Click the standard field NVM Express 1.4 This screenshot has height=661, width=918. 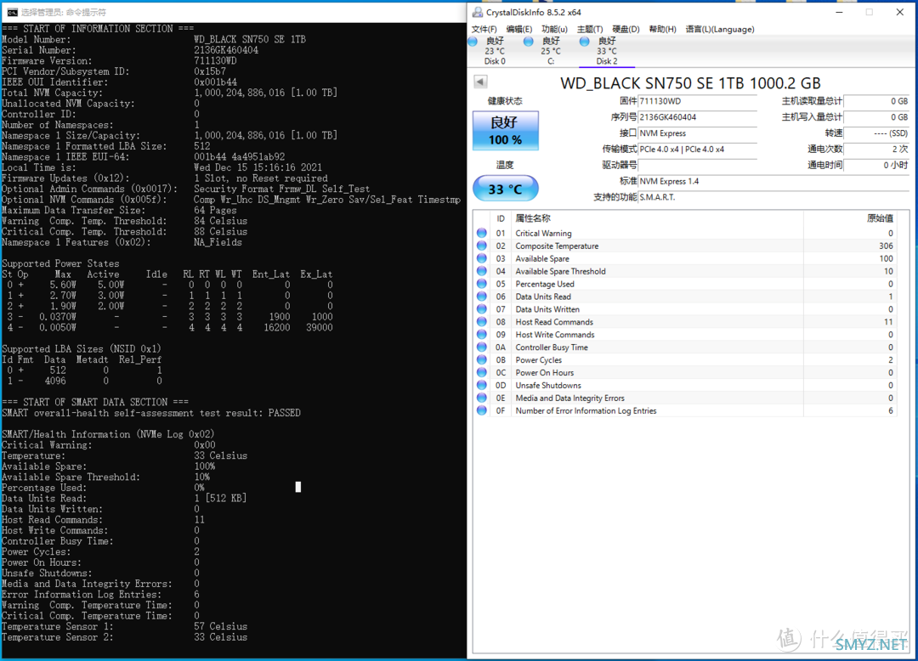click(773, 181)
